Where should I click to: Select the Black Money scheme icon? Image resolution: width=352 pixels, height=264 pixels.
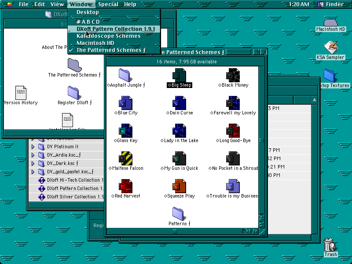(x=233, y=75)
